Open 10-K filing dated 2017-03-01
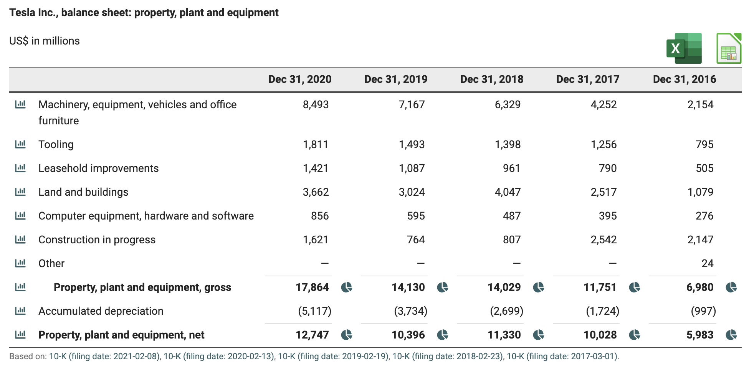 (x=562, y=356)
